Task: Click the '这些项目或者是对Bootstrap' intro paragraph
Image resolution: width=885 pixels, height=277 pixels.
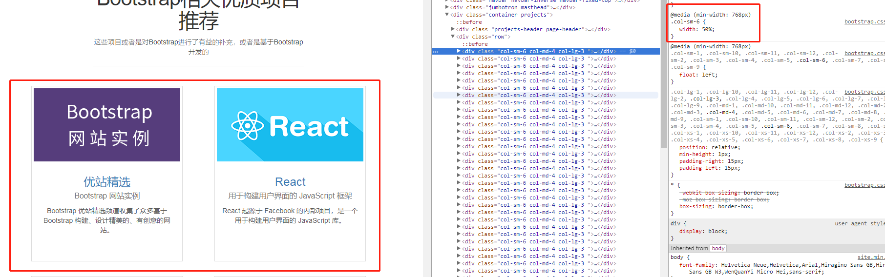Action: coord(198,47)
